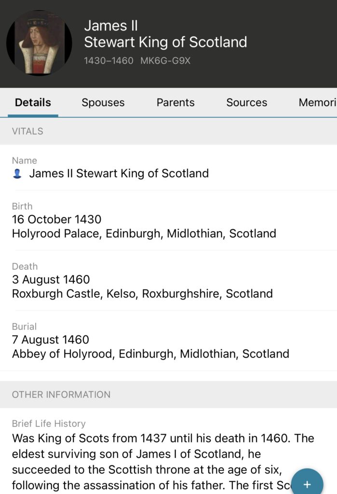Open the Birth date 16 October 1430
The image size is (337, 494).
click(x=56, y=220)
